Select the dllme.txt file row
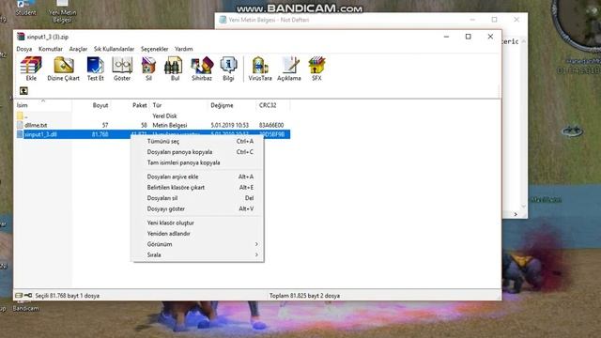601x338 pixels. 152,125
